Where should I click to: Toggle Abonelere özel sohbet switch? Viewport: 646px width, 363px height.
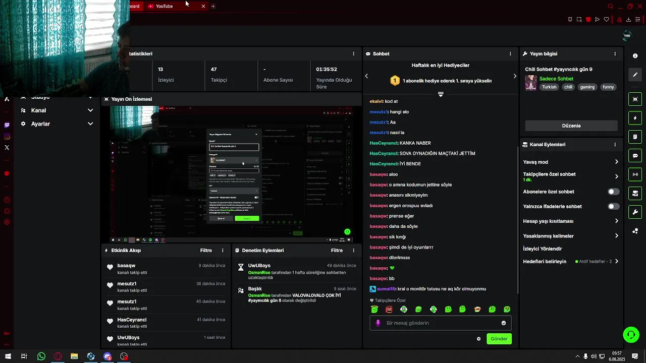(x=613, y=192)
